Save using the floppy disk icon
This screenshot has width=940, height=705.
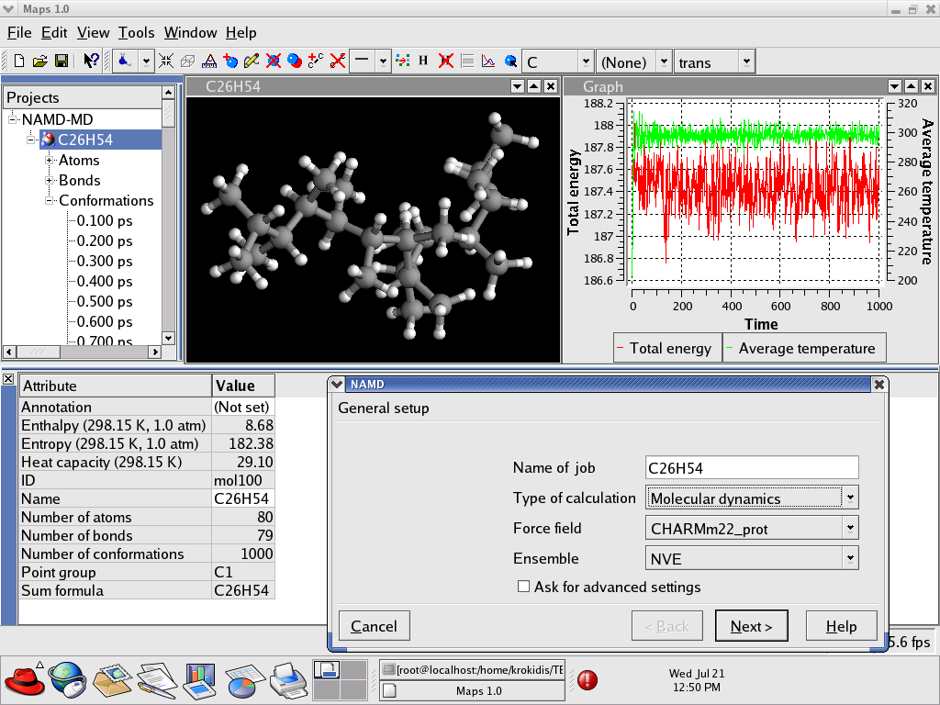[x=61, y=62]
